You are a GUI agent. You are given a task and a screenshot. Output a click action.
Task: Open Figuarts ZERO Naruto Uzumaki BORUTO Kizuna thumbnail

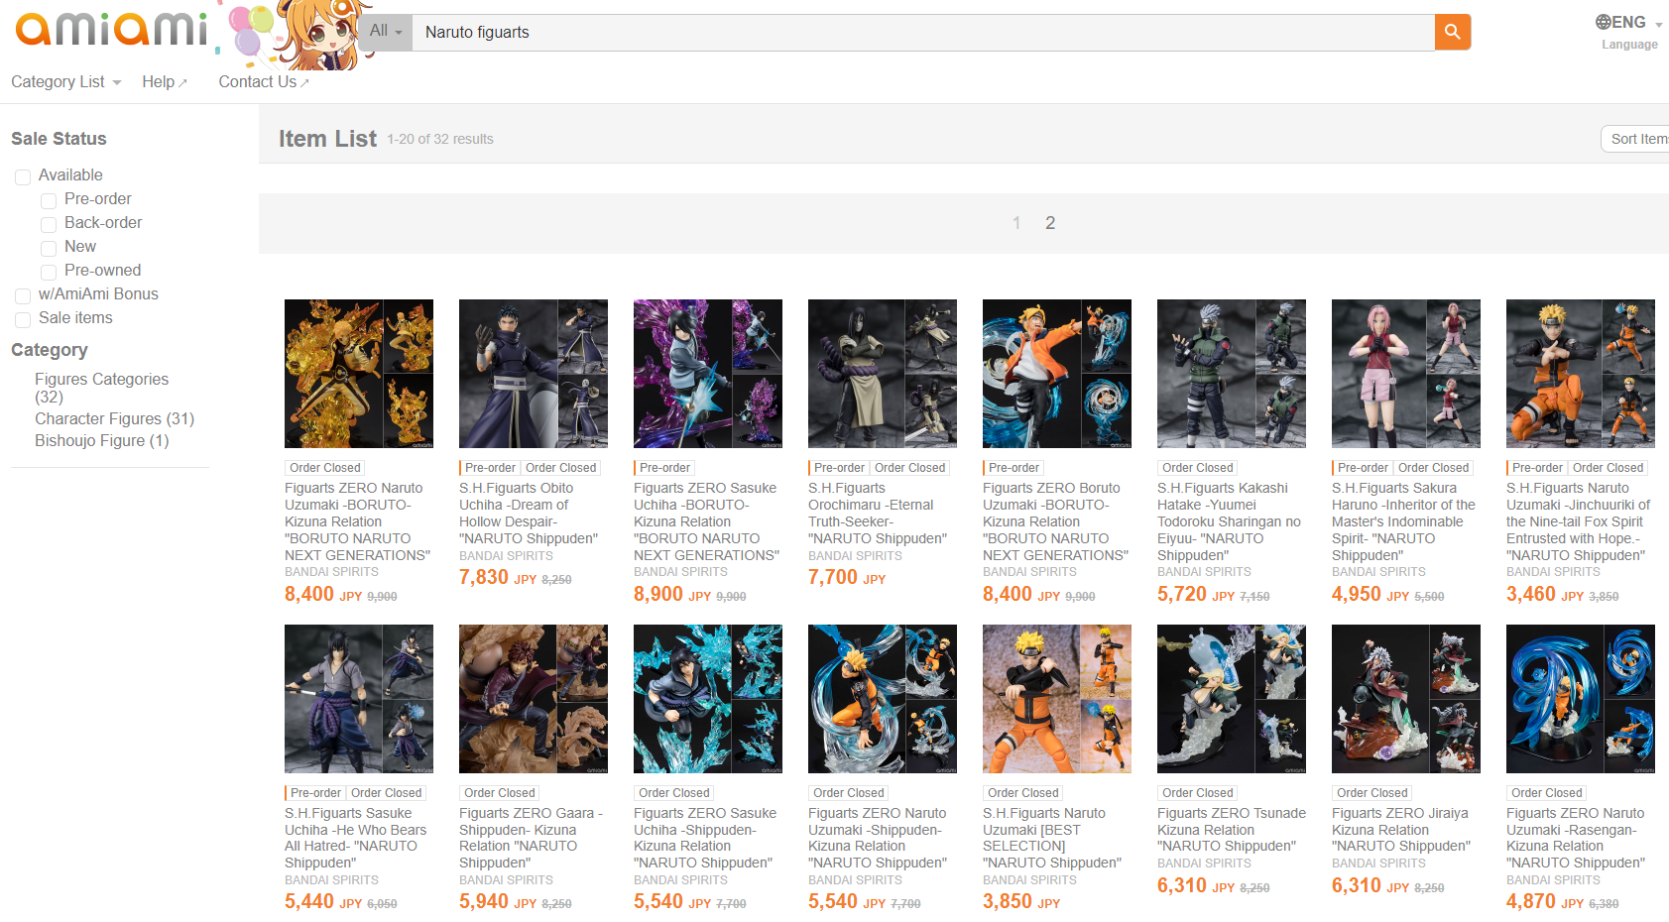click(359, 374)
